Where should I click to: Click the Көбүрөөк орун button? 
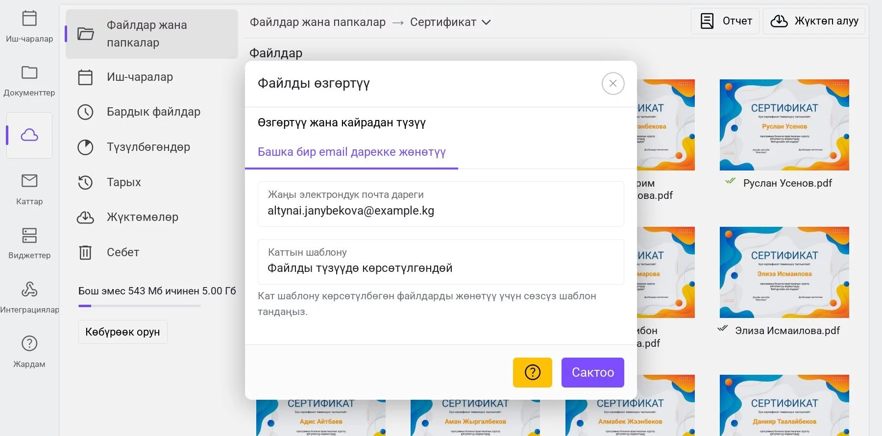pyautogui.click(x=122, y=332)
